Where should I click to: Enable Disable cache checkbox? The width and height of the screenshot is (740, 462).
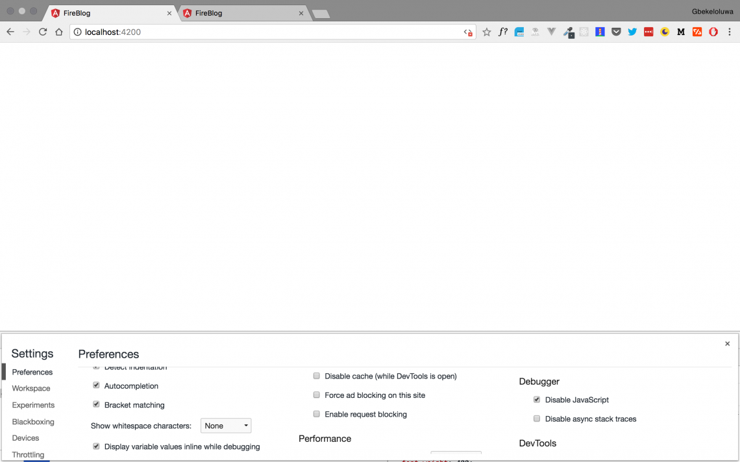coord(317,376)
